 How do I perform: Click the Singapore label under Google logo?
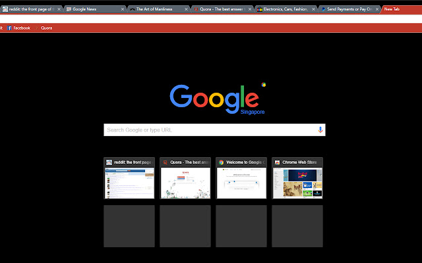tap(253, 112)
